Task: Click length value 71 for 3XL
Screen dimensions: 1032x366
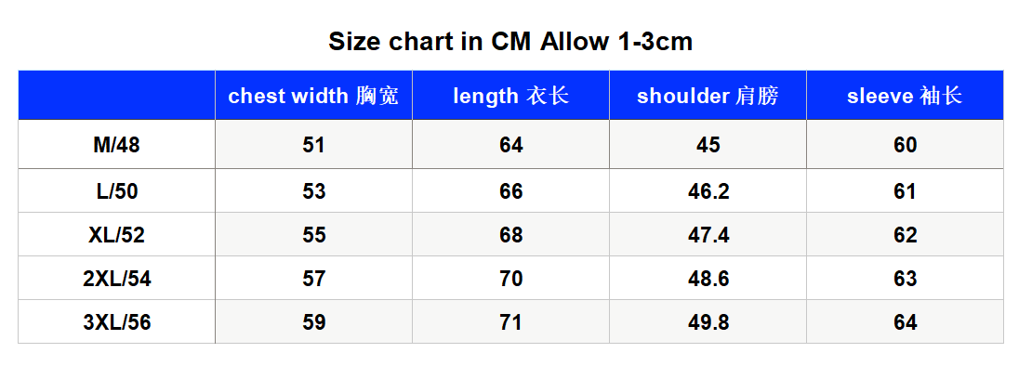Action: pyautogui.click(x=510, y=322)
